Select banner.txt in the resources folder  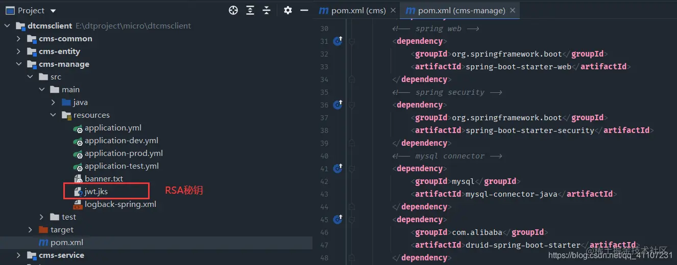(104, 178)
